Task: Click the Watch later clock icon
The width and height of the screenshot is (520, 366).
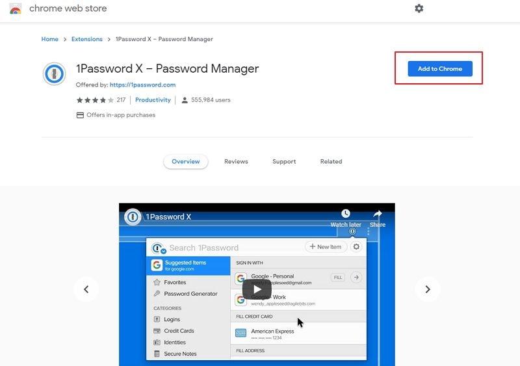Action: (346, 213)
